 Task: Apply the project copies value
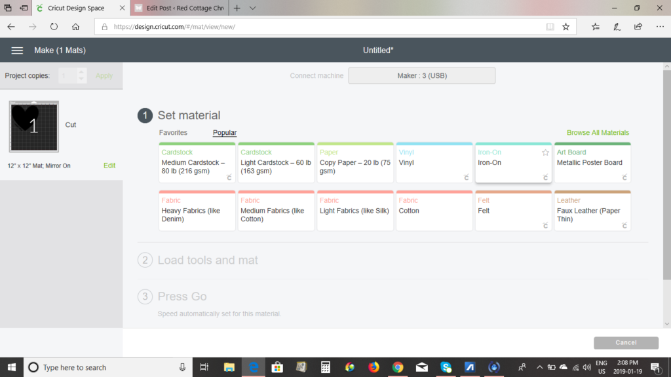pos(104,76)
